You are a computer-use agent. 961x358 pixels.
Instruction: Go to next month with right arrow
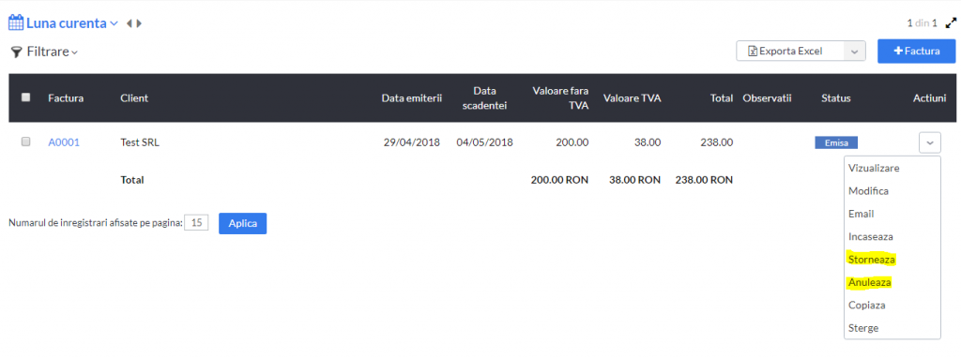pyautogui.click(x=139, y=23)
